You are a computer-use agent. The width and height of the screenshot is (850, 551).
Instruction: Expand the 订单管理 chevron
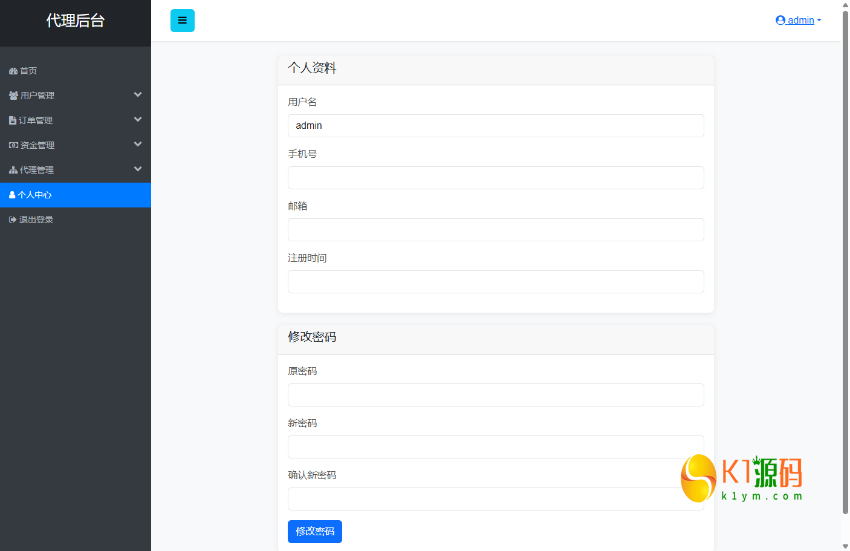pyautogui.click(x=138, y=120)
